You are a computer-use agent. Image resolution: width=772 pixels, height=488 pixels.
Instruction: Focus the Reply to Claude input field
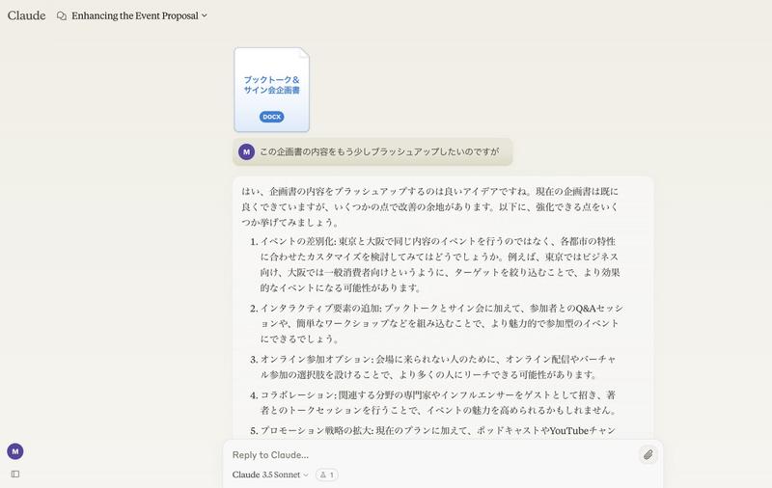pyautogui.click(x=433, y=455)
